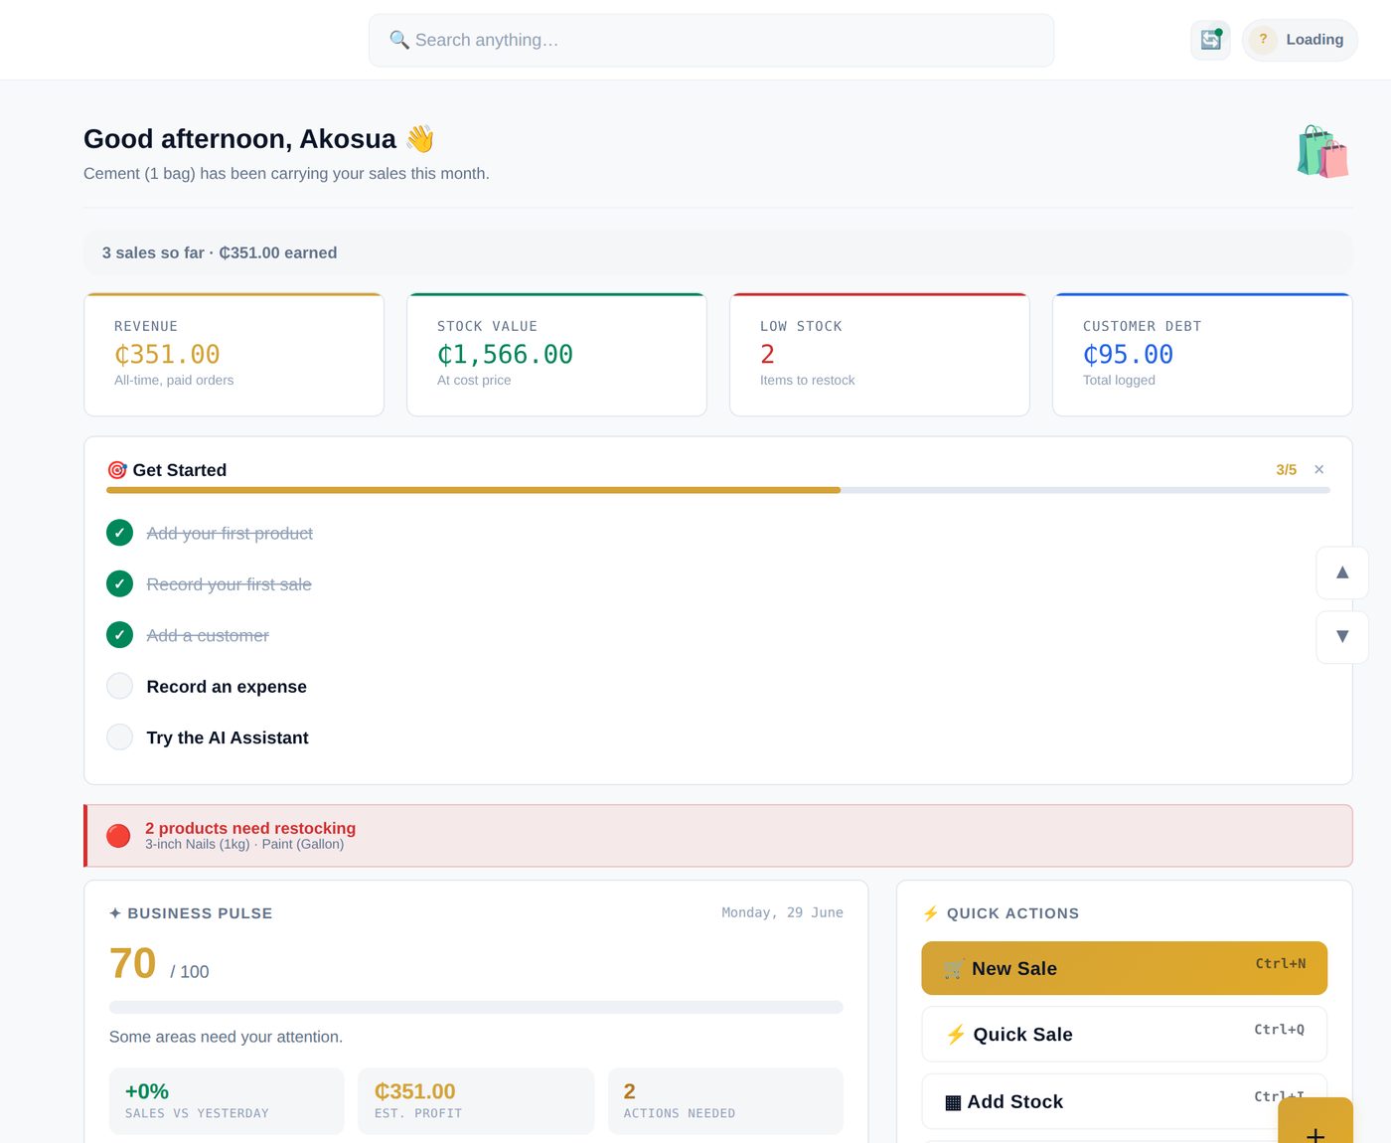This screenshot has height=1143, width=1391.
Task: Click the Sales vs Yesterday tile
Action: (x=227, y=1101)
